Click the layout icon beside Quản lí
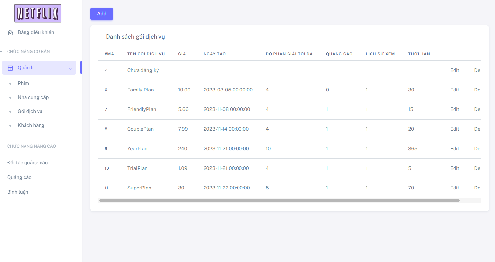This screenshot has height=262, width=495. (x=10, y=68)
